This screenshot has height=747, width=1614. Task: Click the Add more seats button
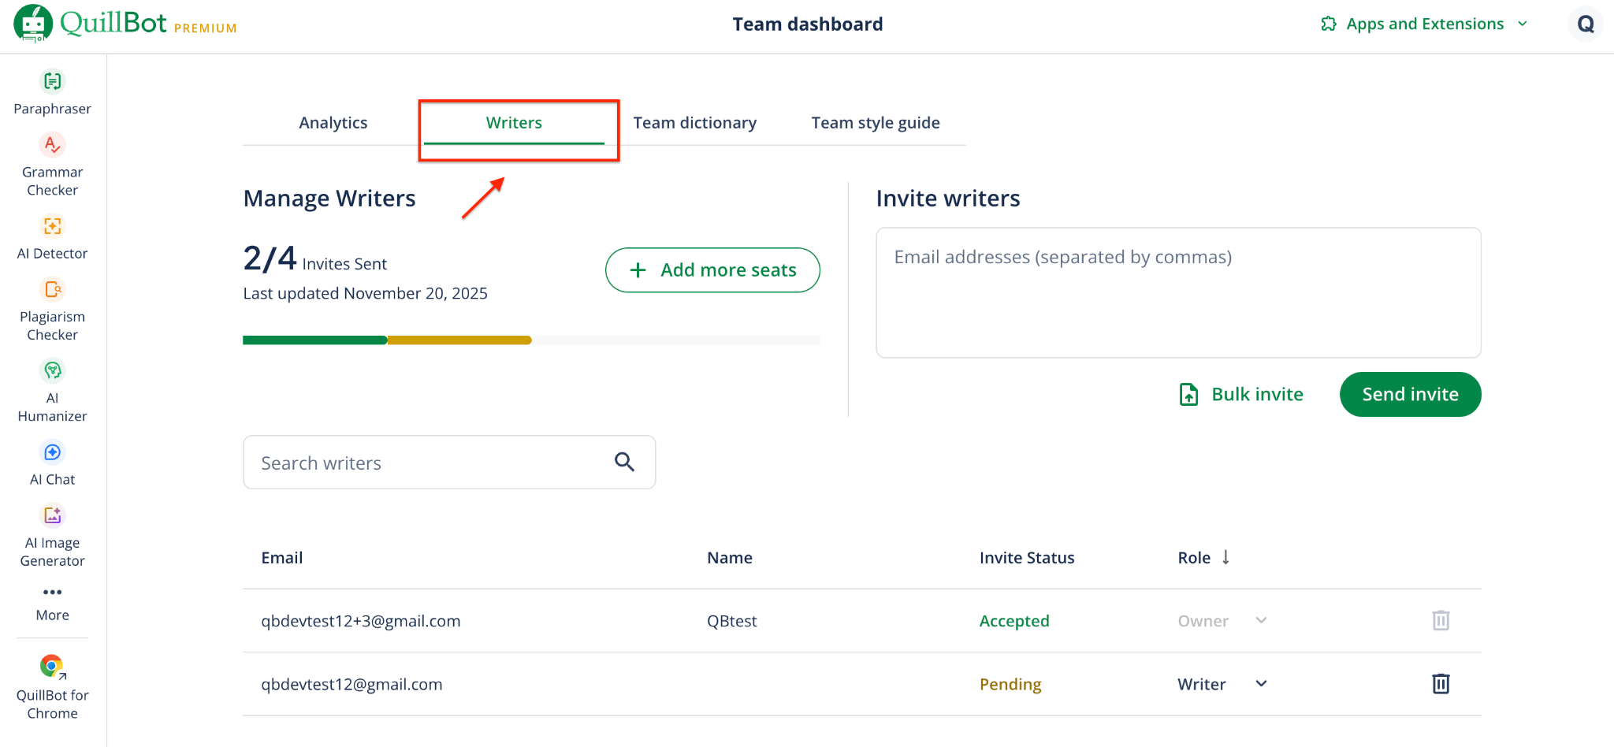click(712, 270)
